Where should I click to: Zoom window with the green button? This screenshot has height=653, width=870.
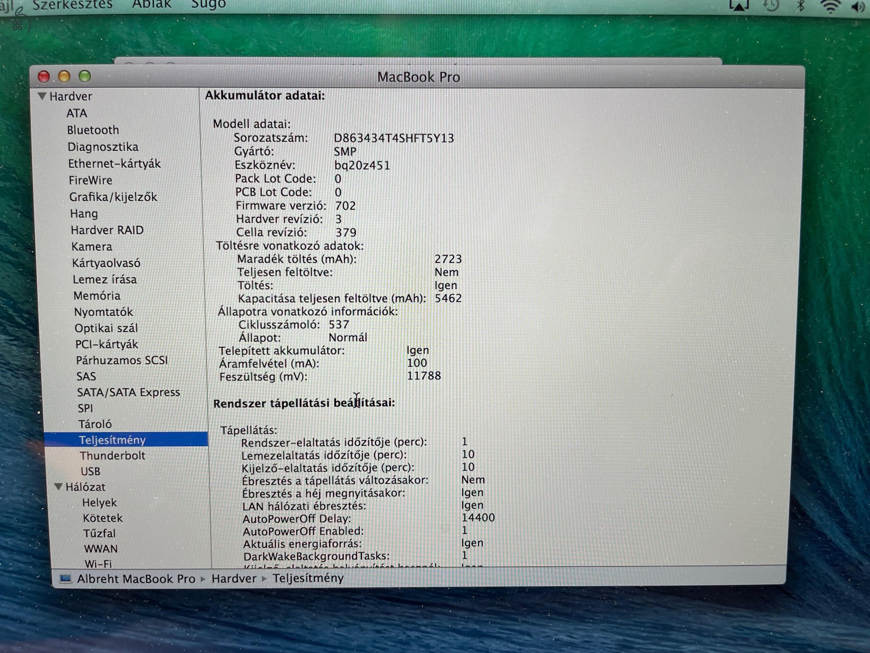point(85,76)
